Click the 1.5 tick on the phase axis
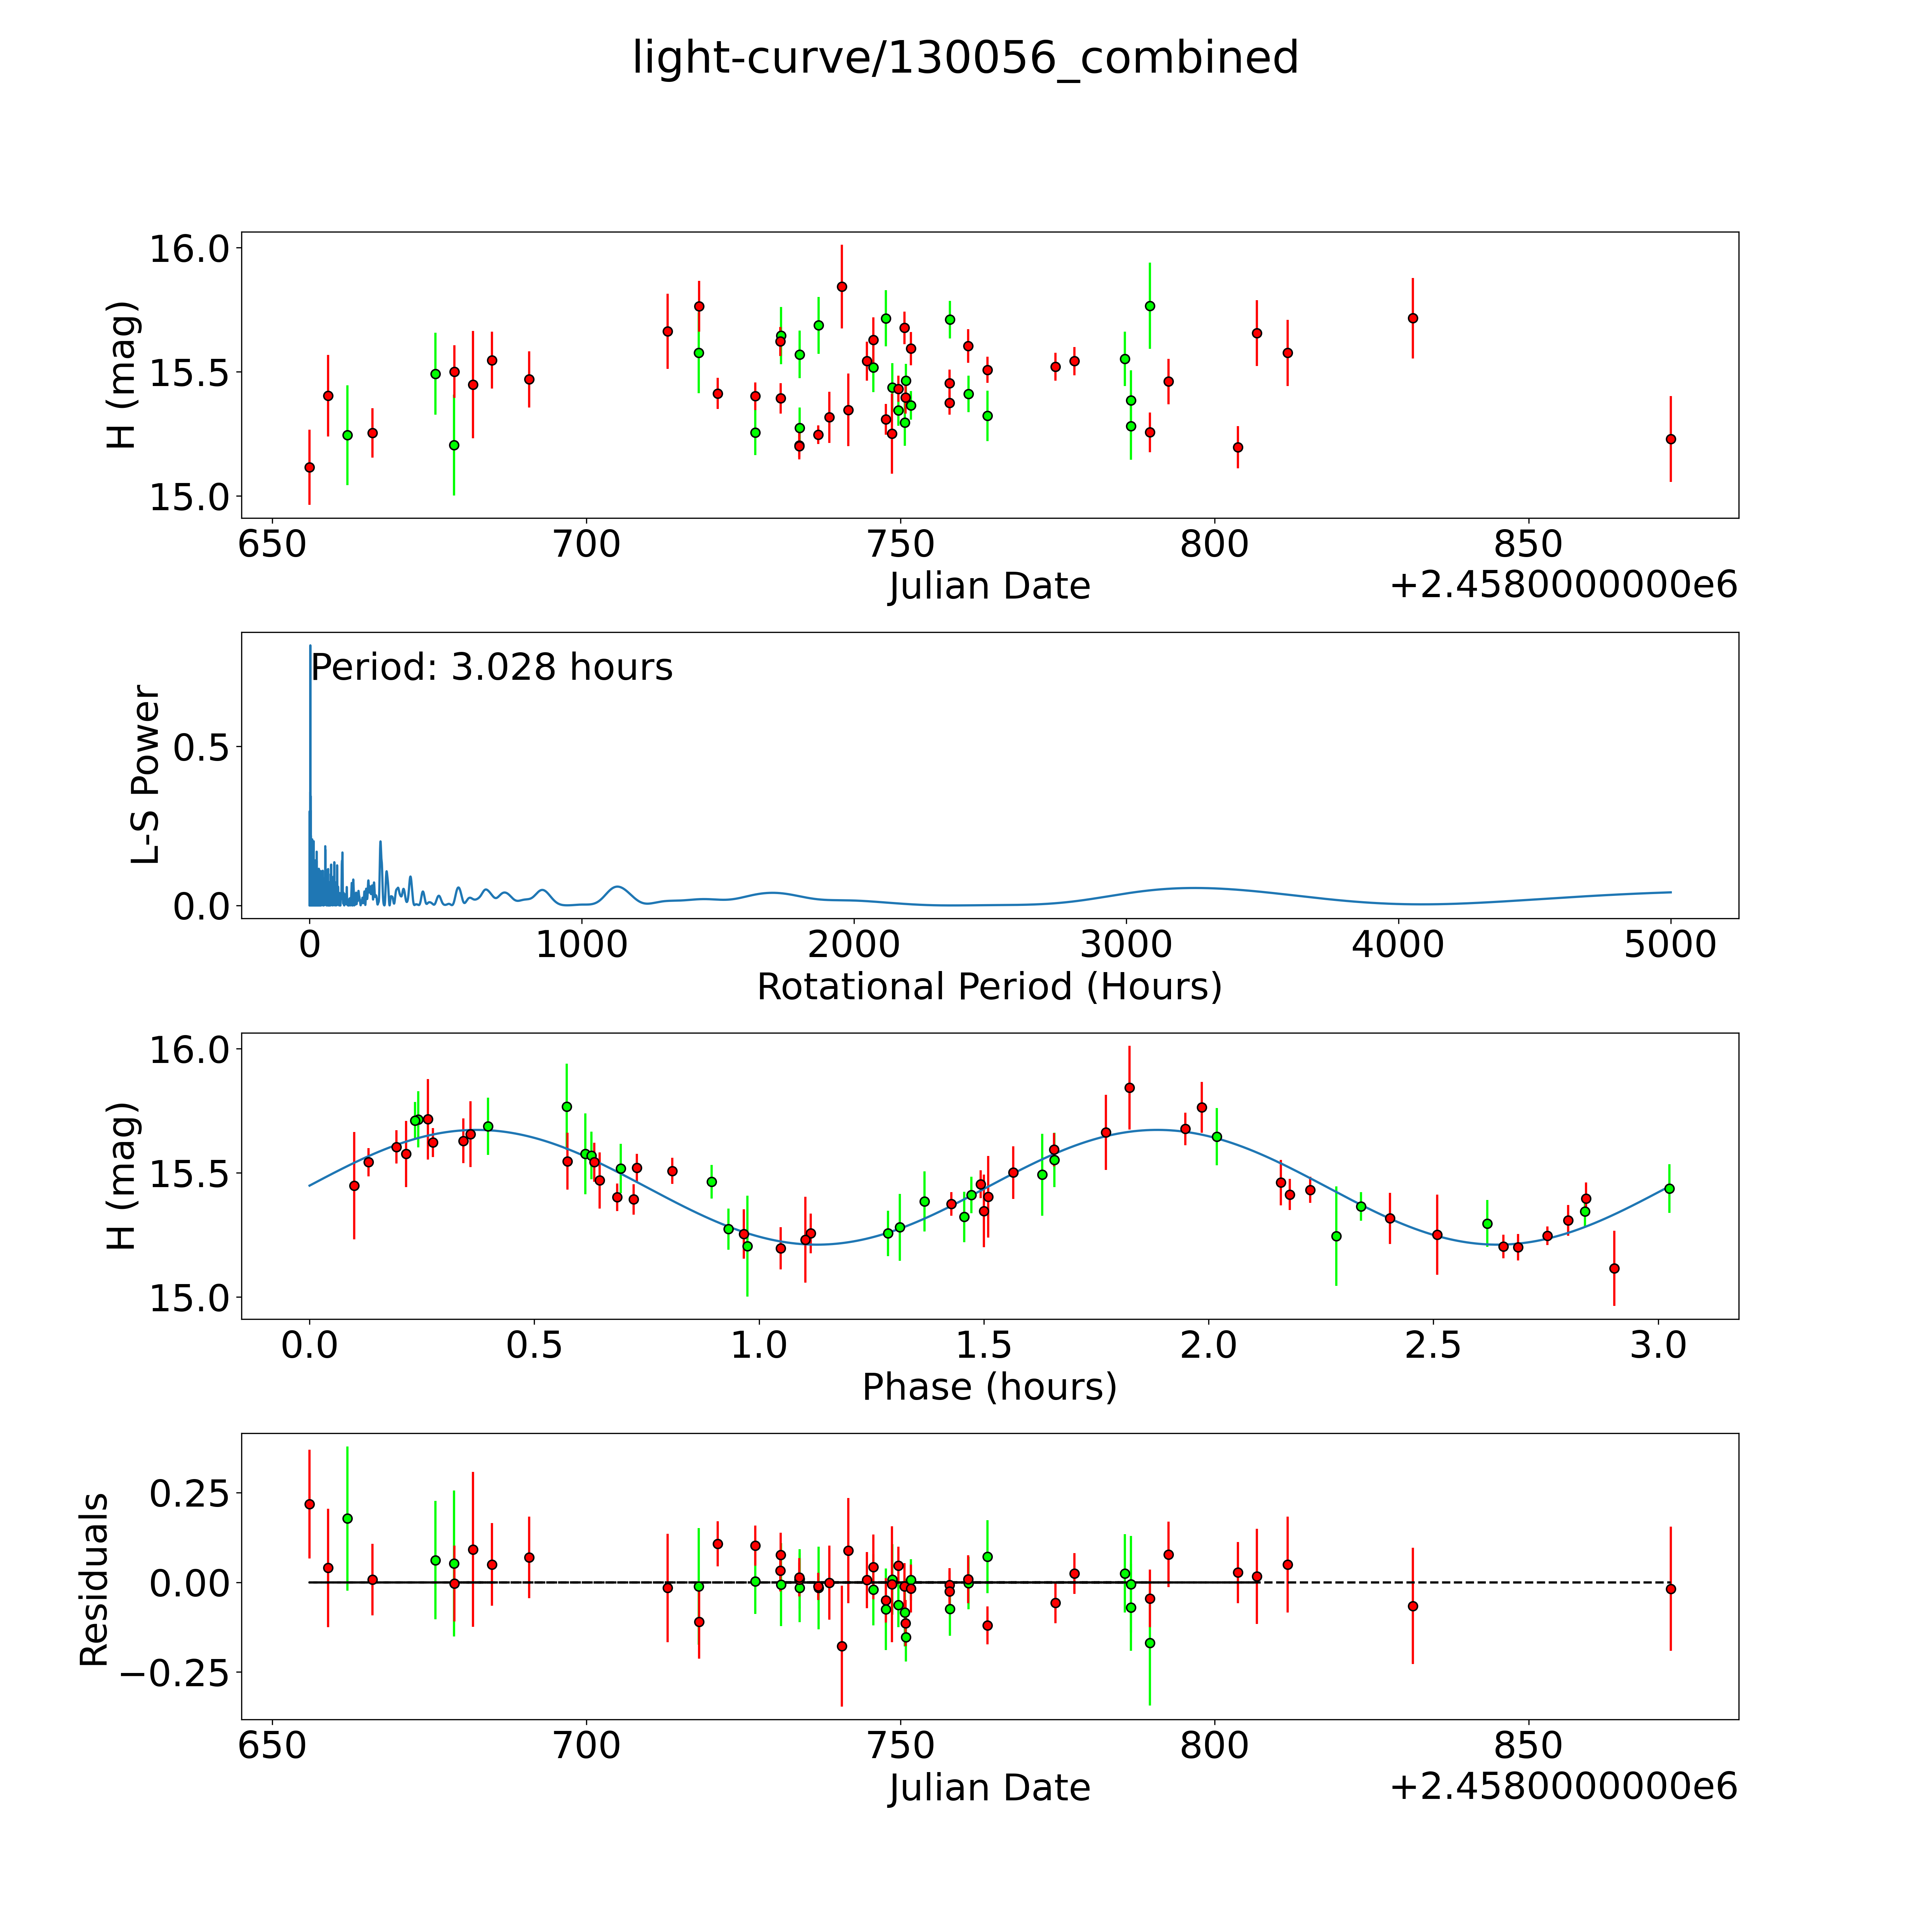Screen dimensions: 1932x1932 pyautogui.click(x=984, y=1345)
